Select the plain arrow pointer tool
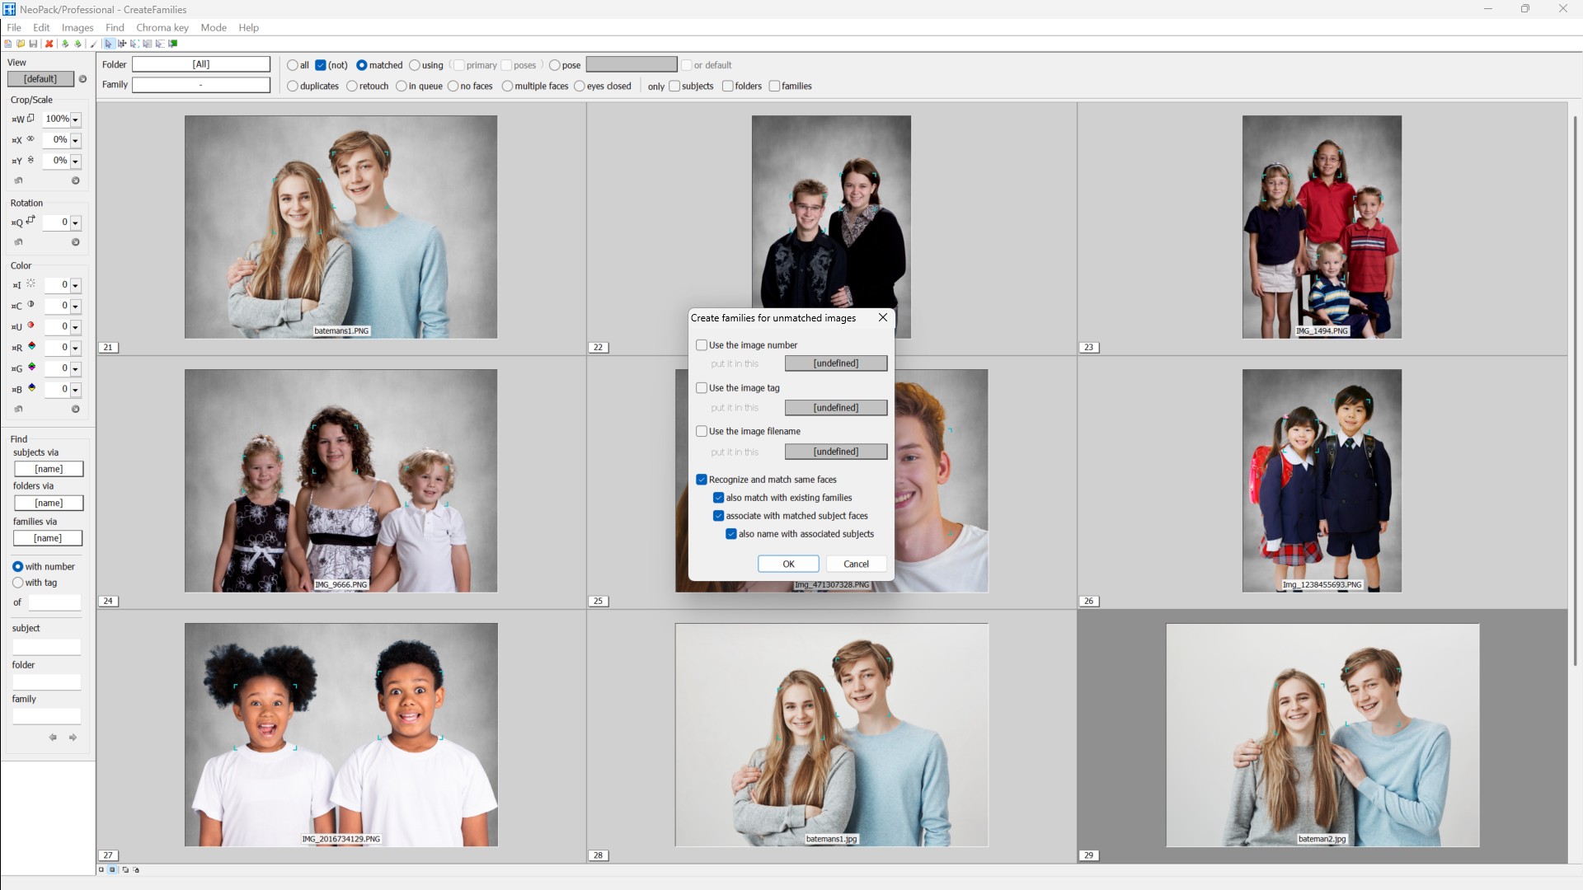The height and width of the screenshot is (890, 1583). pyautogui.click(x=109, y=44)
